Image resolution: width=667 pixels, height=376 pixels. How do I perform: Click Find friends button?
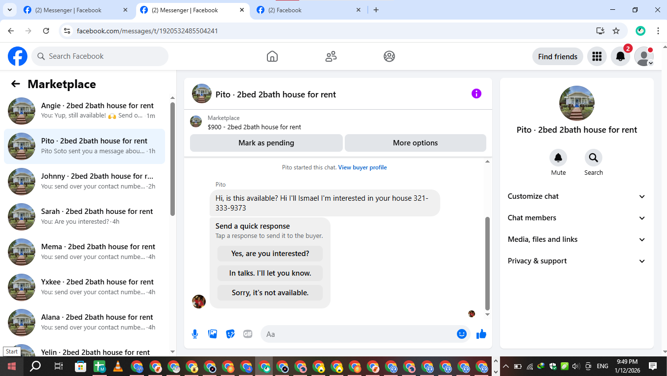[x=558, y=56]
